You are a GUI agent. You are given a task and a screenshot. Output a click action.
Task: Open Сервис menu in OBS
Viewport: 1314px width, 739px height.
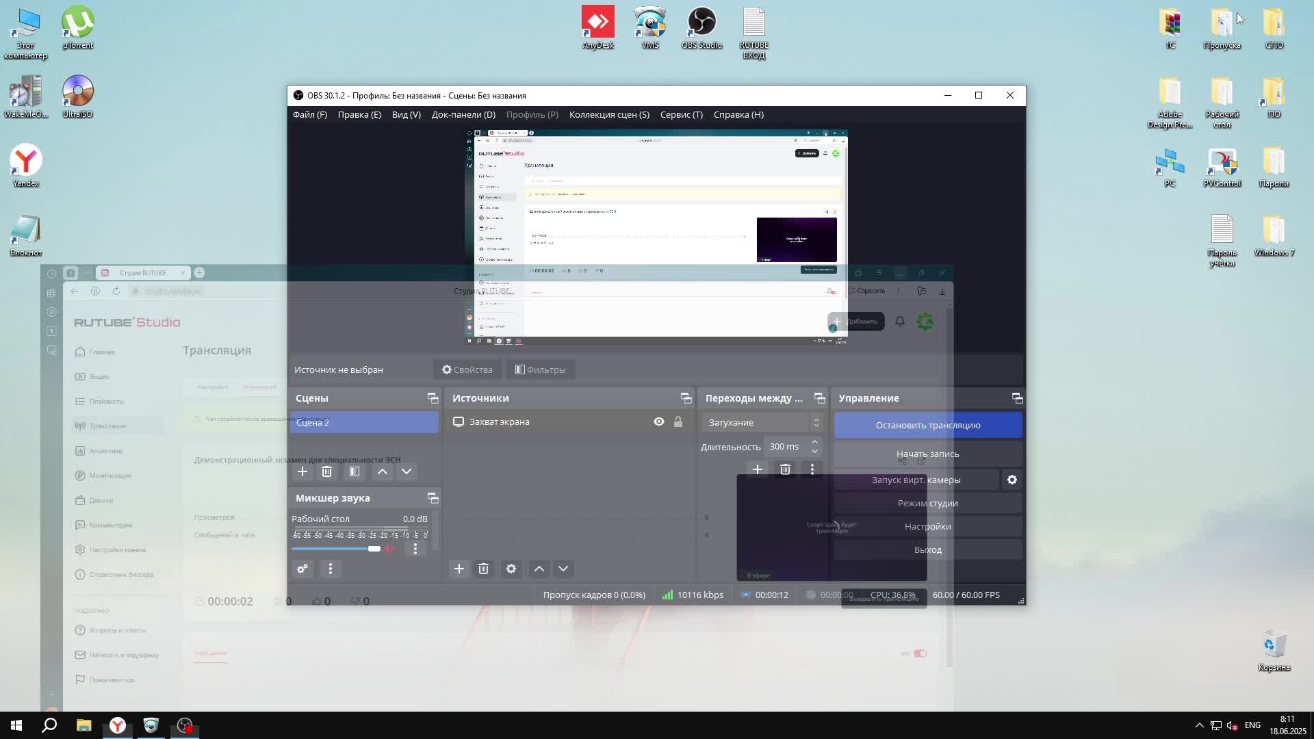(682, 114)
